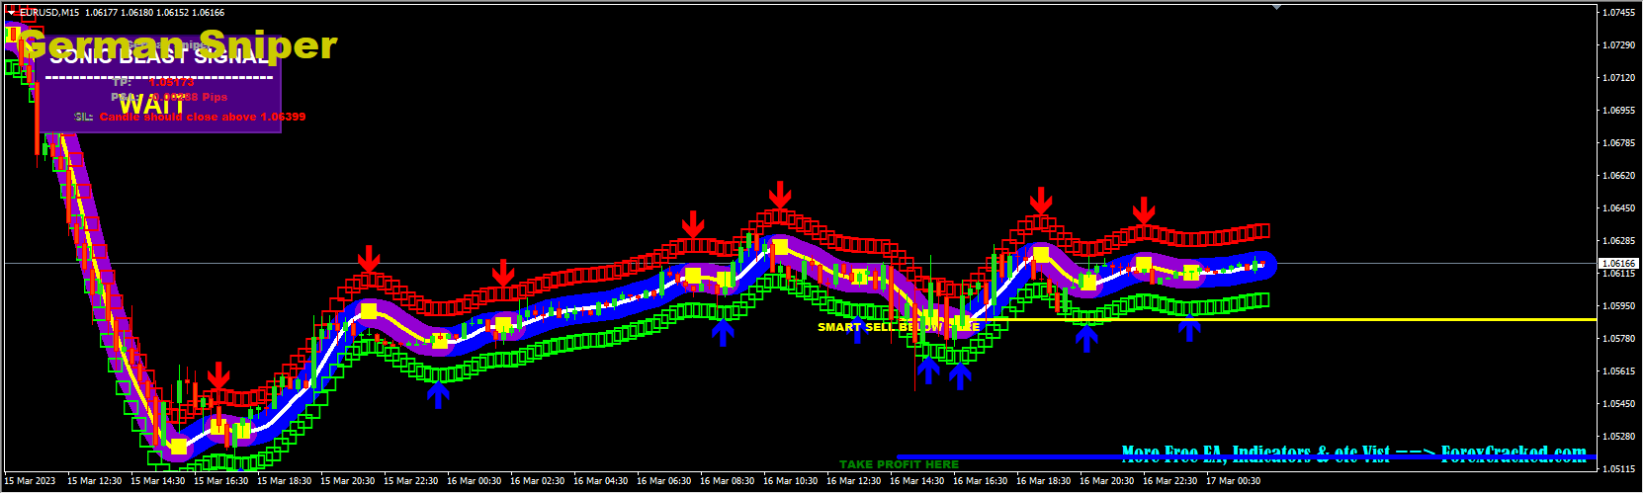Image resolution: width=1644 pixels, height=494 pixels.
Task: Select the red arrow above 16 Mar 18:30
Action: (x=1040, y=201)
